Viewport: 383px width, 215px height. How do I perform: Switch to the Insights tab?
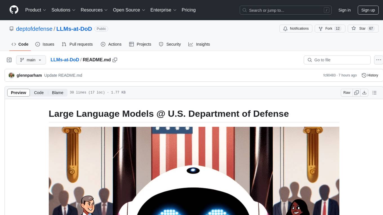199,44
